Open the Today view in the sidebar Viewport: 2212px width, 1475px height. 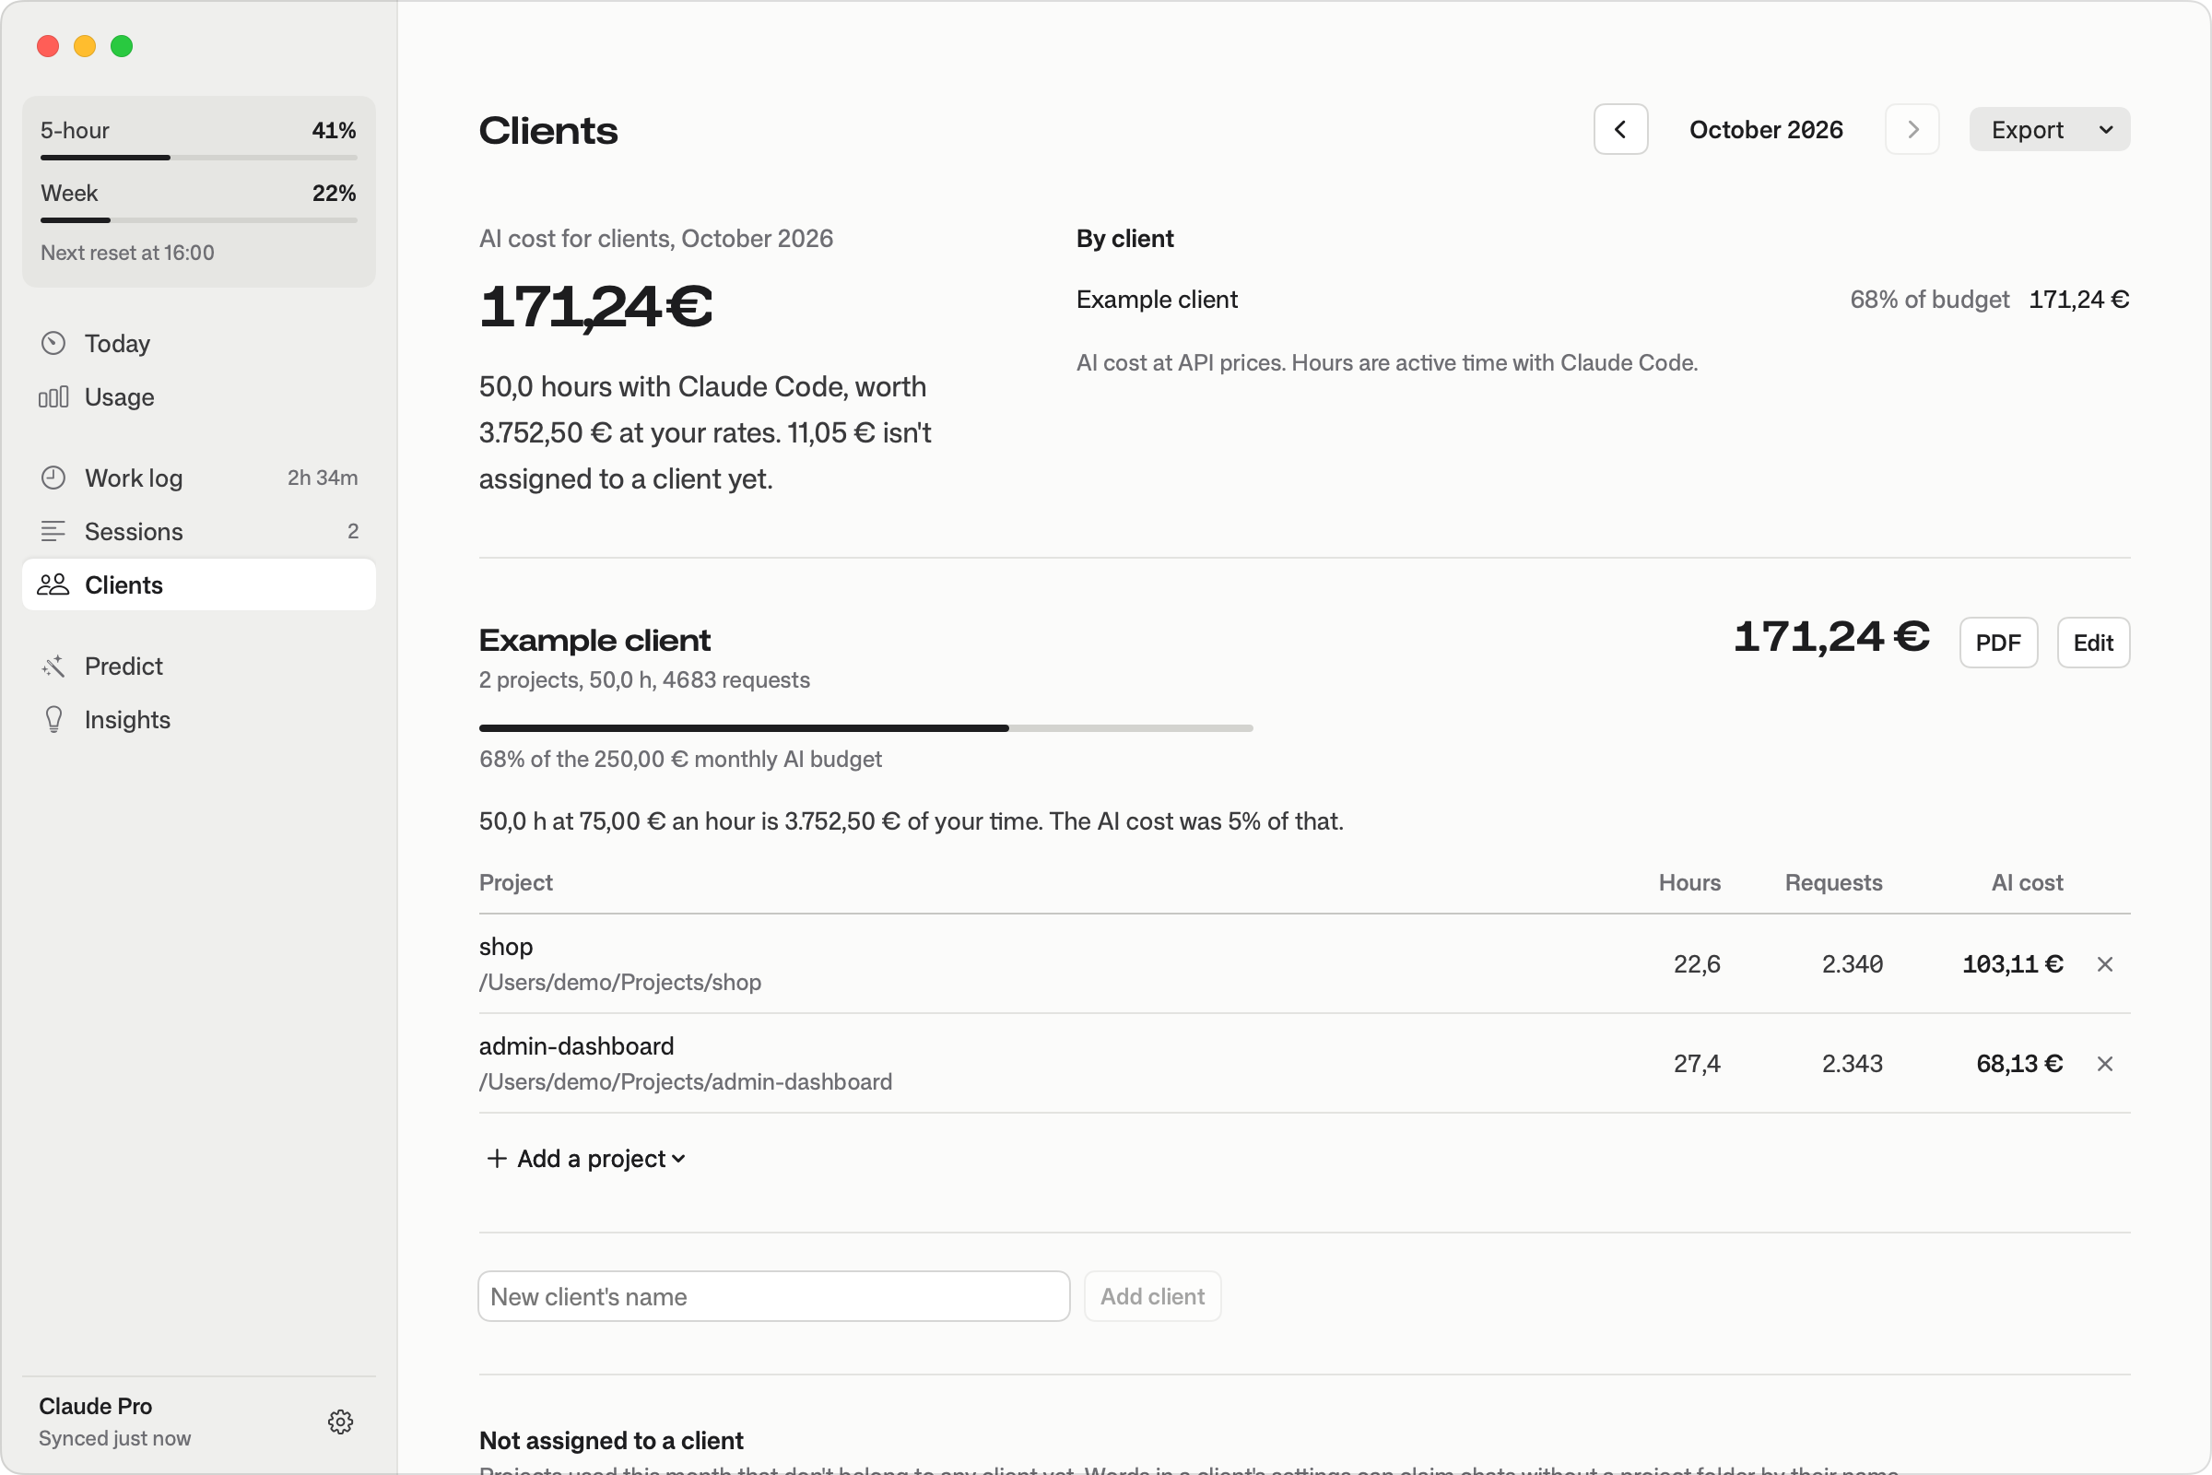coord(198,343)
